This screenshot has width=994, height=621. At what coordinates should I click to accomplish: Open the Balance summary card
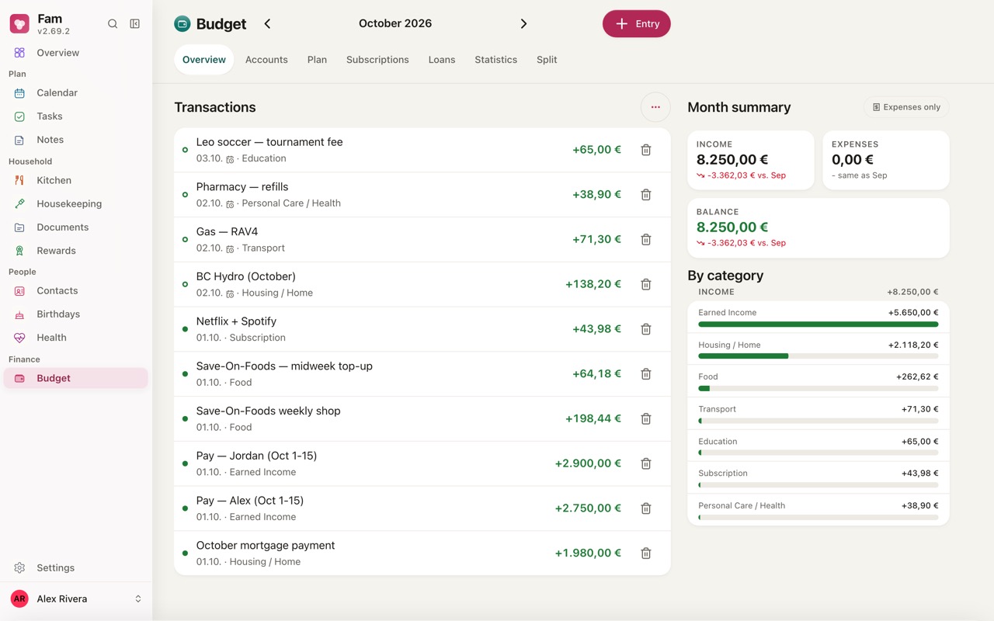(x=818, y=227)
